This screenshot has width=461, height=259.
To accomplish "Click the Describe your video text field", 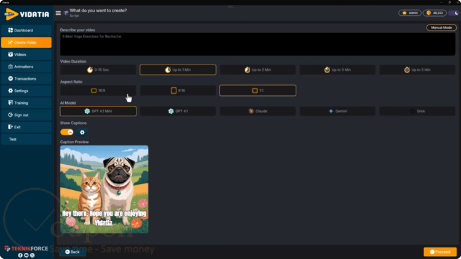I will 258,44.
